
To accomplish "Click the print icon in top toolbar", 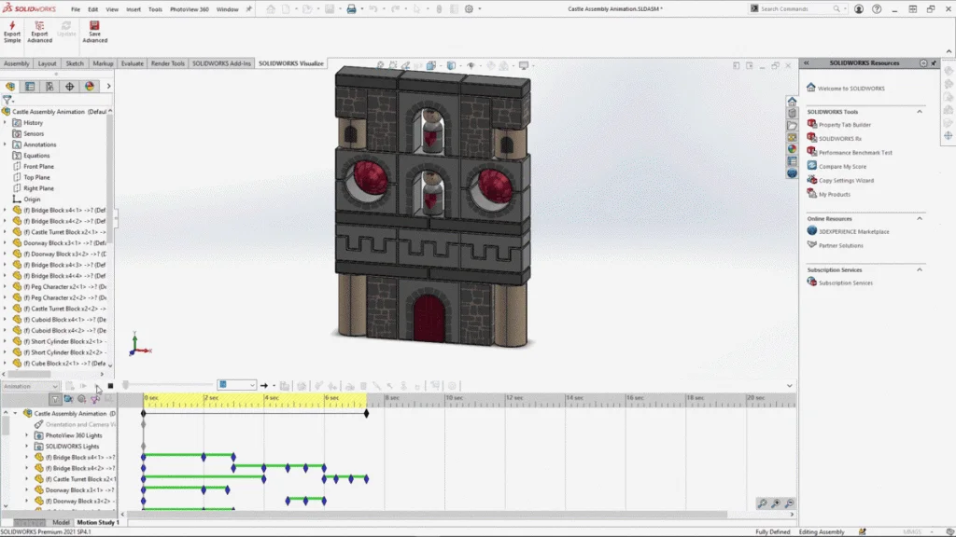I will (x=351, y=9).
